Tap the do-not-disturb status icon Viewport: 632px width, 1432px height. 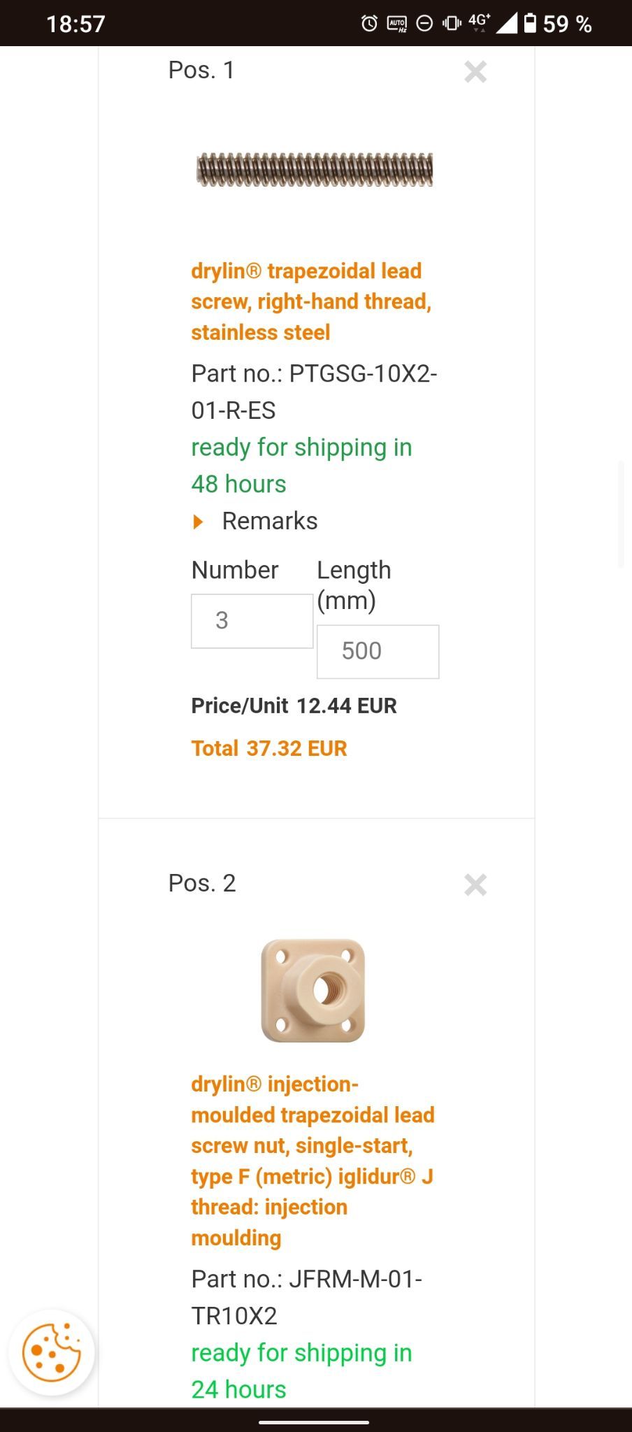(424, 24)
